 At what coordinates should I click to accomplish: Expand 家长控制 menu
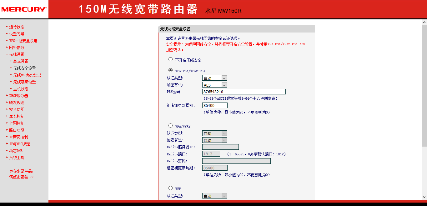[x=17, y=116]
